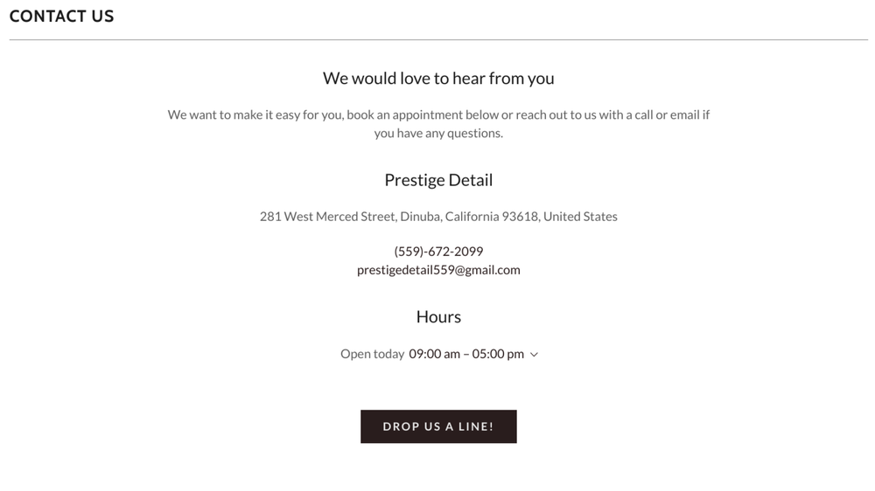Click the CONTACT US page heading

point(61,17)
